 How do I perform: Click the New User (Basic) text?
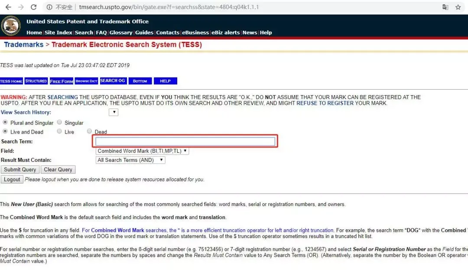click(32, 204)
